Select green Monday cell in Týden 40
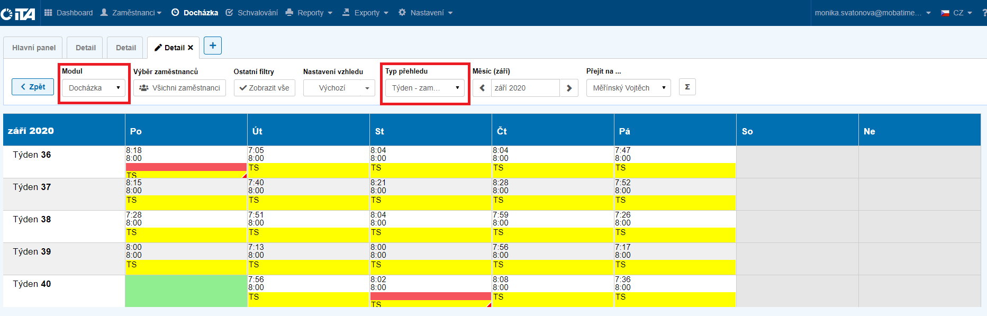The image size is (987, 316). [186, 291]
